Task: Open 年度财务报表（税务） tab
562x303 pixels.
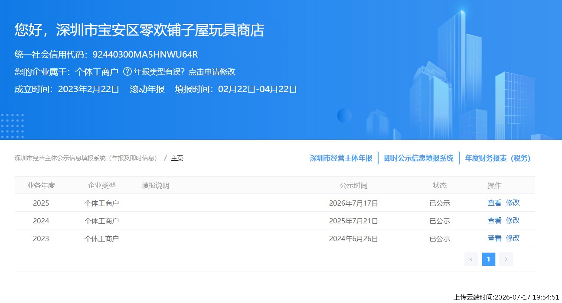Action: point(498,158)
